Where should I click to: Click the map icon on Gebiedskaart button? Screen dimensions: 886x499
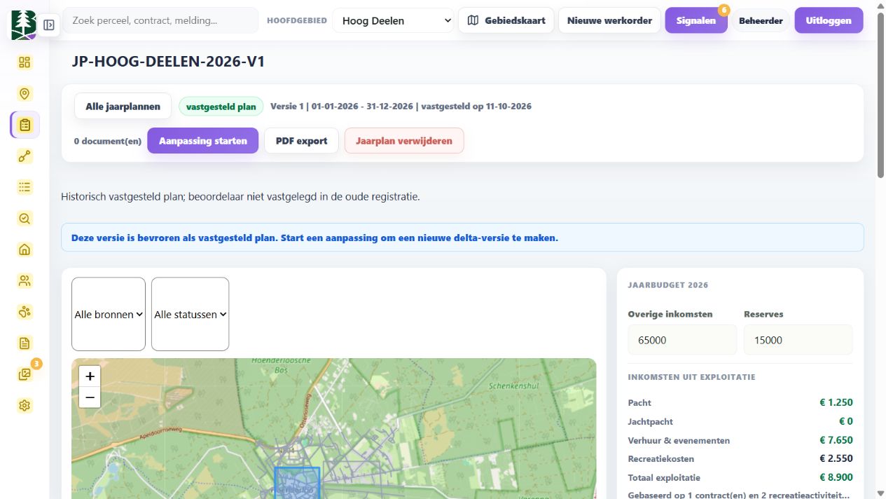(x=473, y=20)
